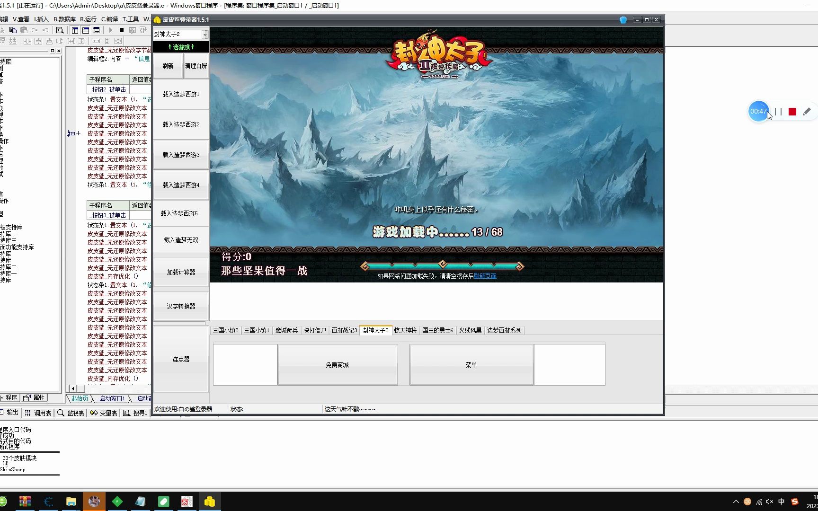Click the speaker mute icon in system tray
Screen dimensions: 818x511
[x=770, y=502]
